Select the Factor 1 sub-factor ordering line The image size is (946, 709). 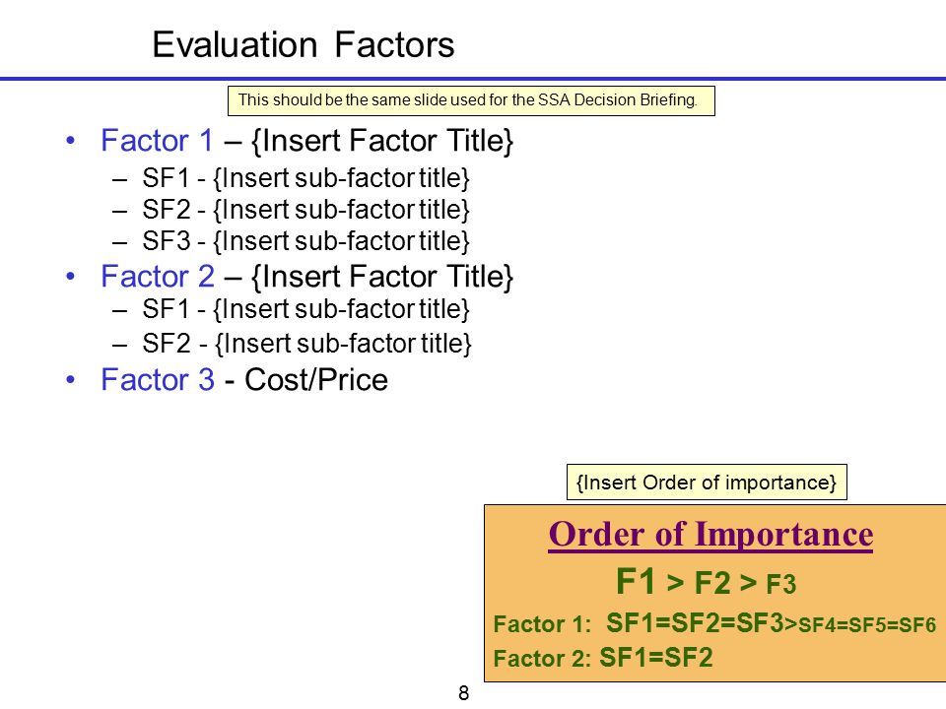(714, 623)
